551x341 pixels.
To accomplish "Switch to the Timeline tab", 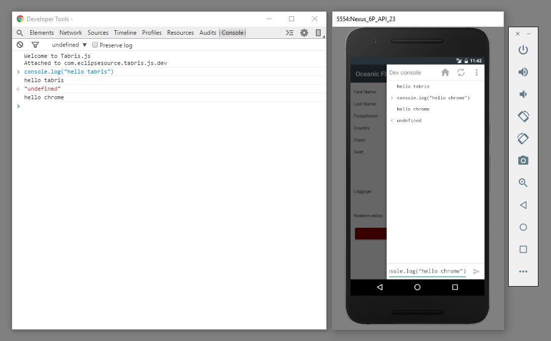I will [x=125, y=33].
